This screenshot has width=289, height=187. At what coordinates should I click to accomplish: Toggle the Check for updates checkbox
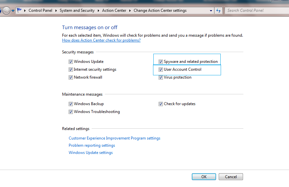pyautogui.click(x=161, y=104)
